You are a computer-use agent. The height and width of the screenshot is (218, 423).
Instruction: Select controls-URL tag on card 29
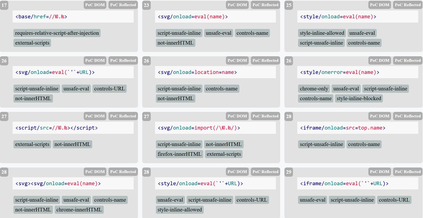394,200
